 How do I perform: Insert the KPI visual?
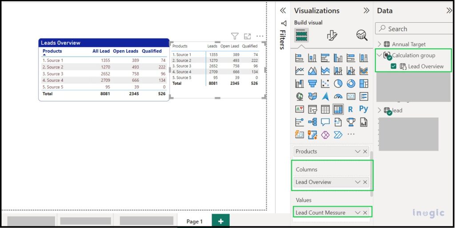(x=299, y=109)
